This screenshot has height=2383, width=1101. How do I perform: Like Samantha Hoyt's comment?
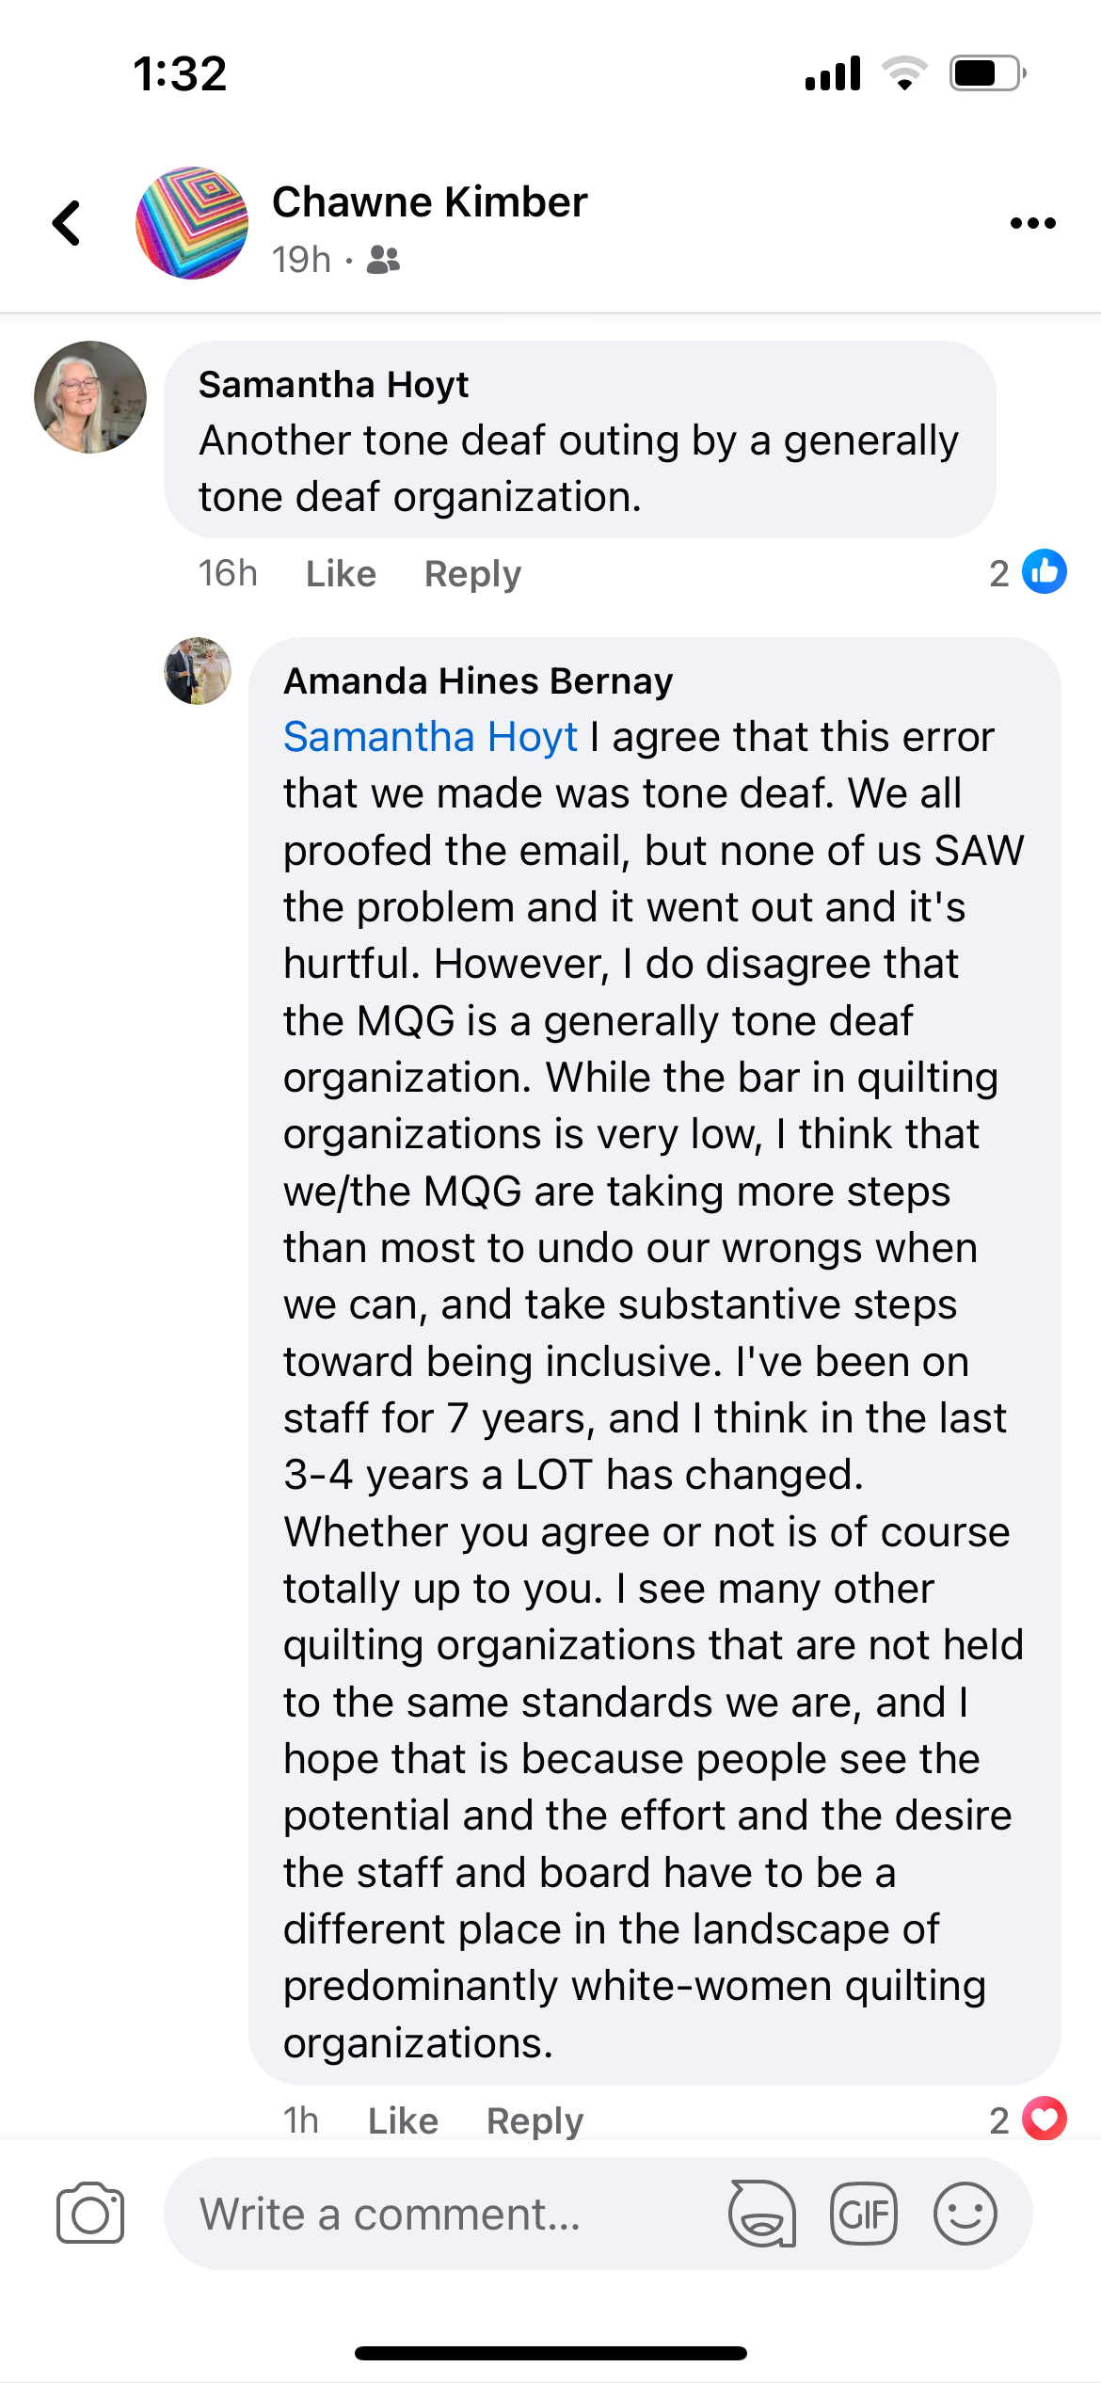coord(341,573)
